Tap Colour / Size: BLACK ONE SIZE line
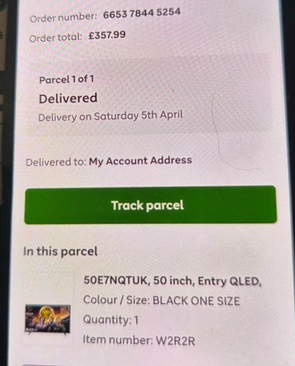The width and height of the screenshot is (295, 366). [162, 301]
